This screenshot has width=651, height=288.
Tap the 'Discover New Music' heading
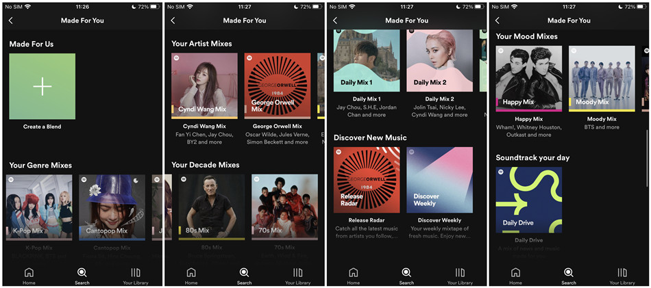click(x=370, y=138)
